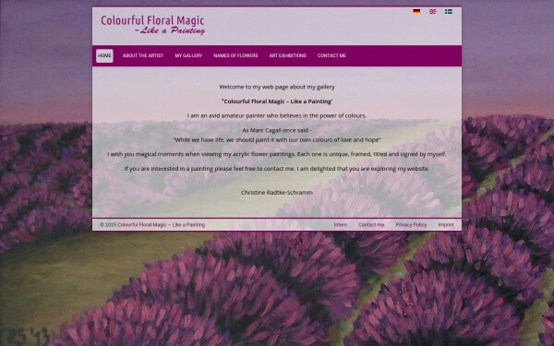The width and height of the screenshot is (554, 346).
Task: Open the Home menu item
Action: 104,55
